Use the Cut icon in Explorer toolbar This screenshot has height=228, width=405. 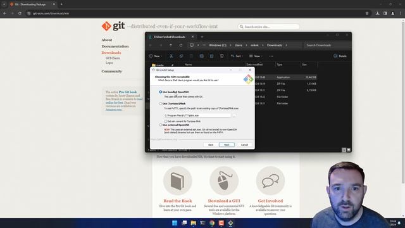171,56
